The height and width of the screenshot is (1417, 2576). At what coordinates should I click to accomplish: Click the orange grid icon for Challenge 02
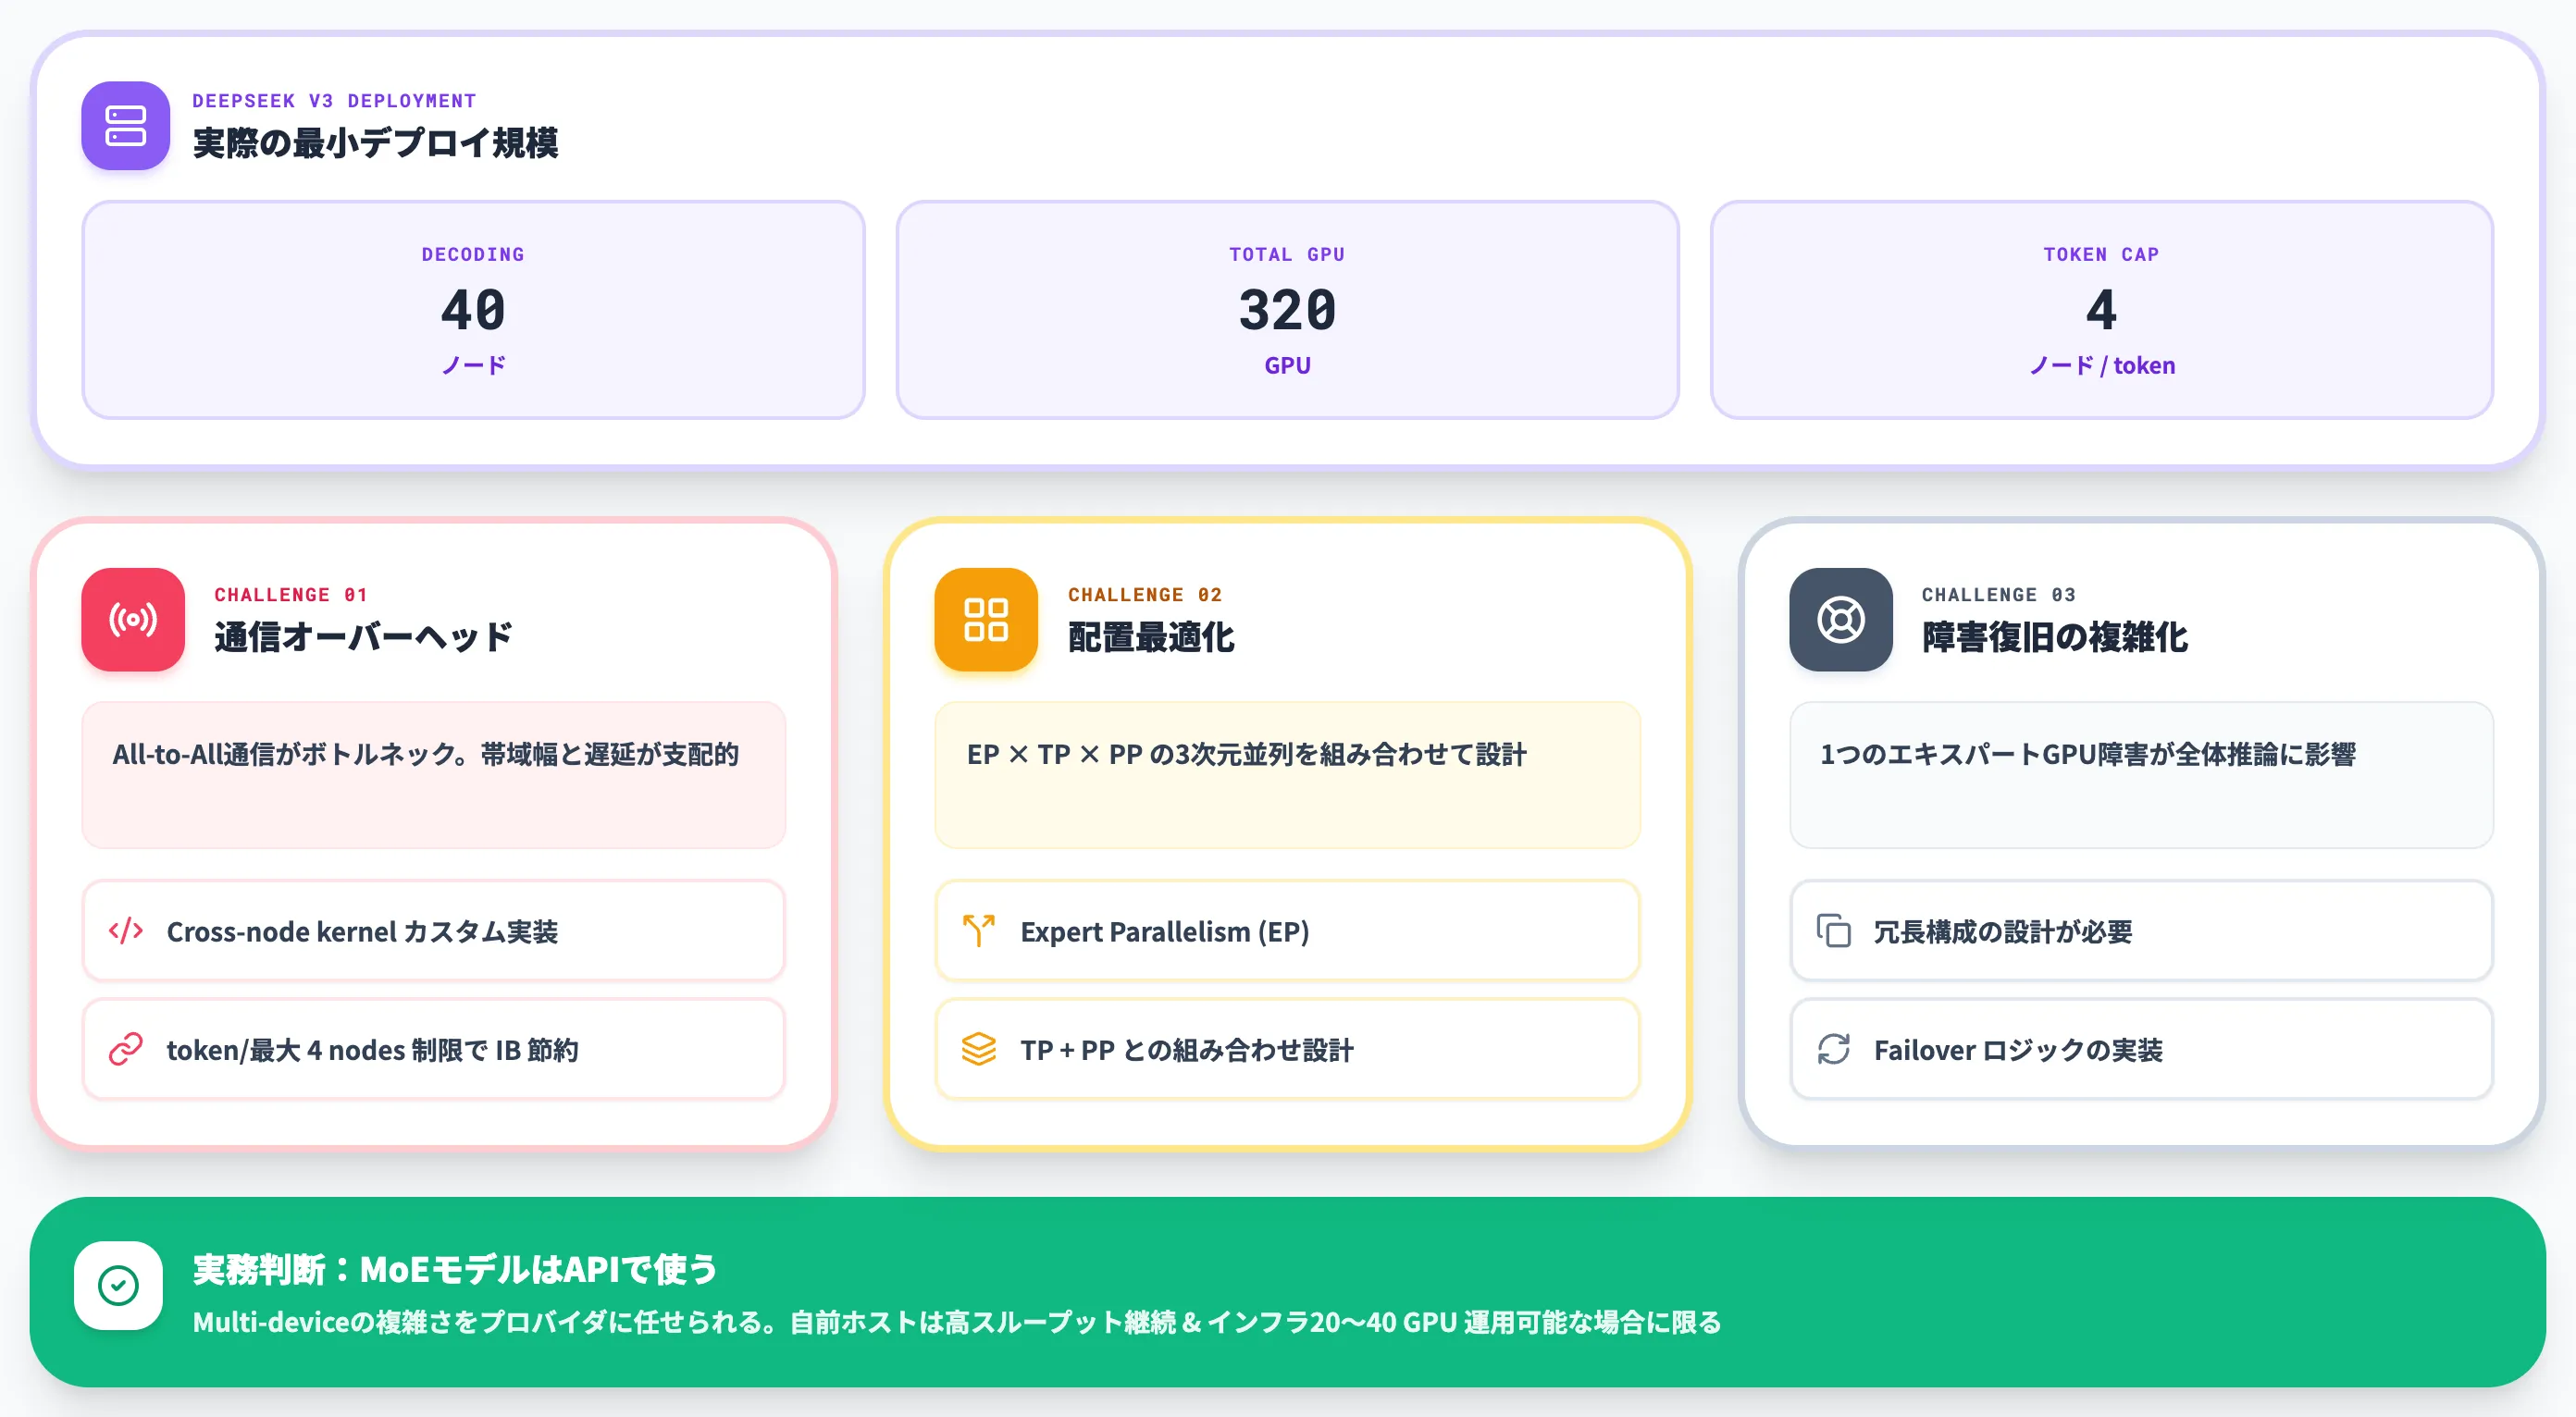986,620
